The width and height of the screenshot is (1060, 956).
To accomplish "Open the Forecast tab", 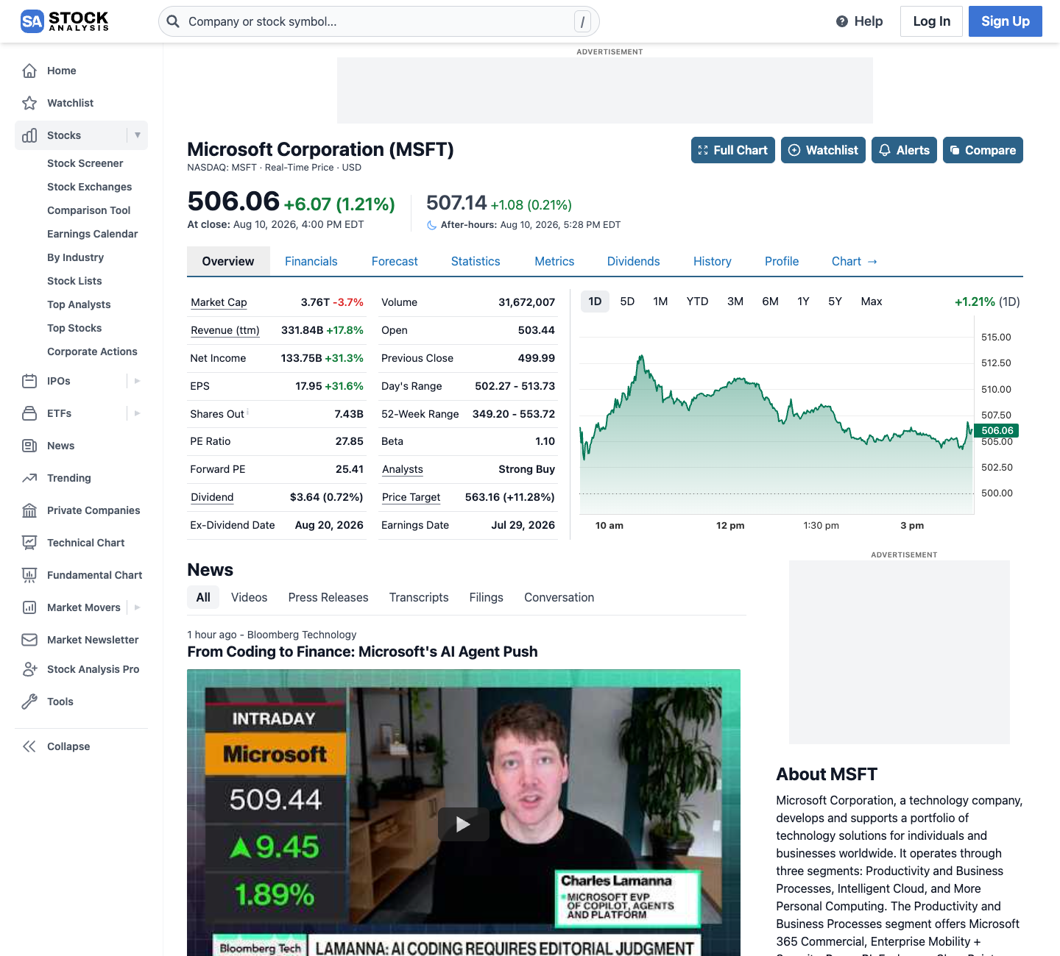I will (395, 262).
